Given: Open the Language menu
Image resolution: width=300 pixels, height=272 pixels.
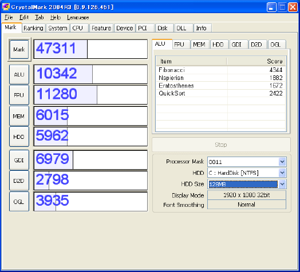Looking at the screenshot, I should (78, 17).
